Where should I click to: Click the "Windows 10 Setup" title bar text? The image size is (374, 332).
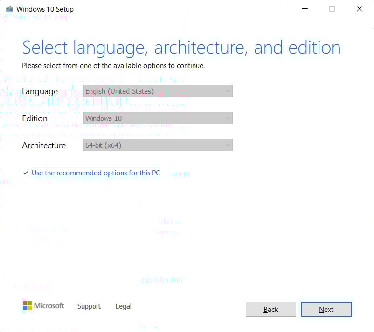pos(45,9)
